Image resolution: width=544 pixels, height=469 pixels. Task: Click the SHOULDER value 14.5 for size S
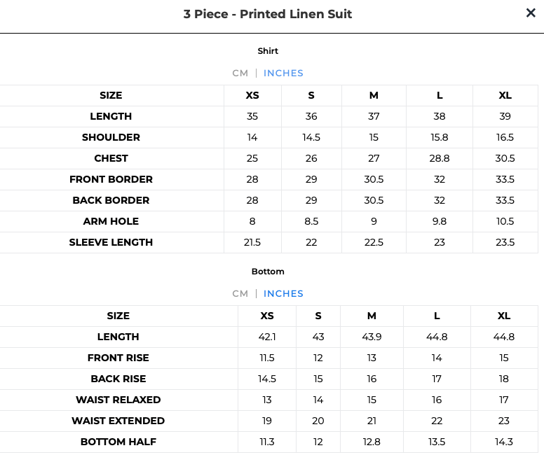[x=311, y=137]
